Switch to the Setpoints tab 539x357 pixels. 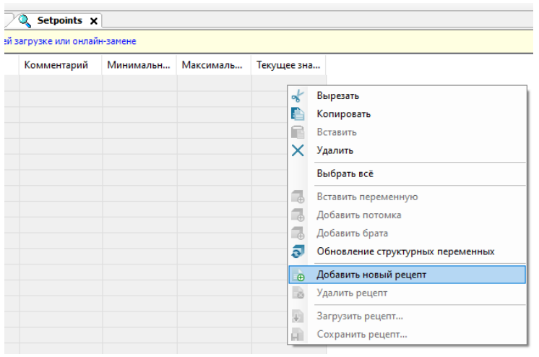[59, 20]
